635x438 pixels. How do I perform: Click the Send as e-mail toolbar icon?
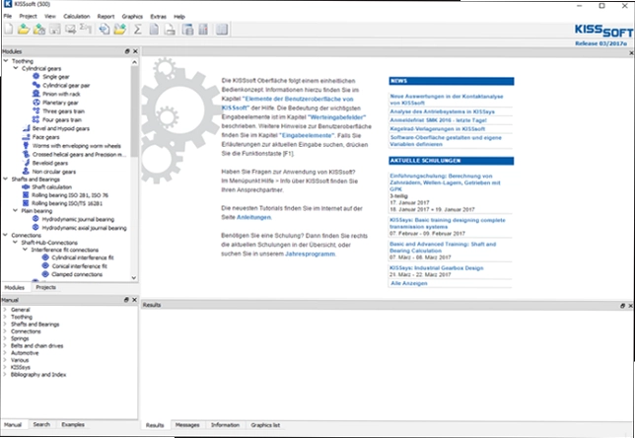(70, 30)
